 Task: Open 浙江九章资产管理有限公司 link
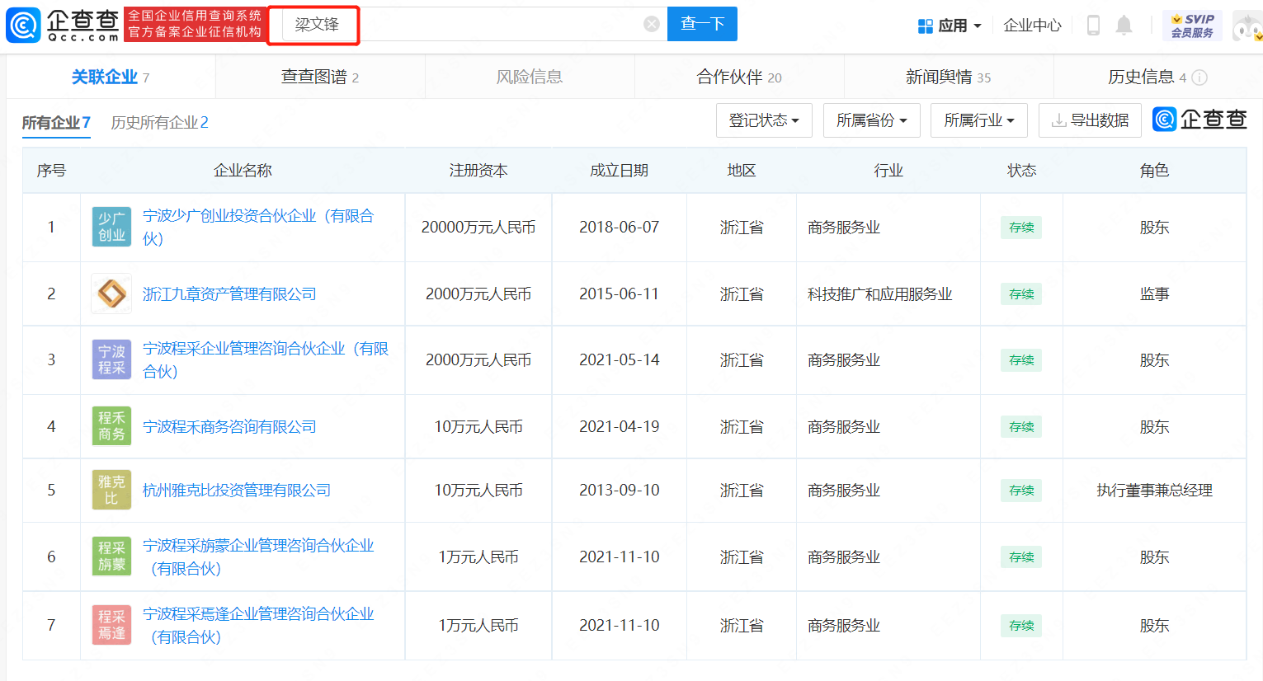[229, 294]
